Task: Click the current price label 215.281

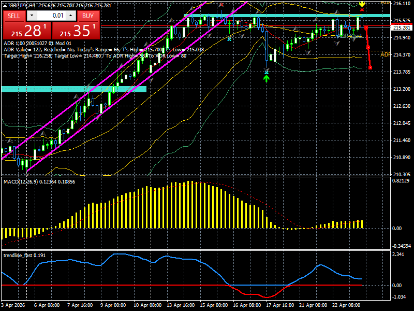Action: (x=402, y=28)
